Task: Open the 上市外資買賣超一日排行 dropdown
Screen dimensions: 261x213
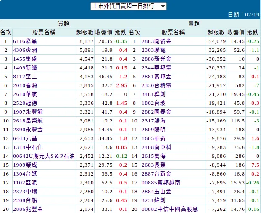Action: pos(129,6)
